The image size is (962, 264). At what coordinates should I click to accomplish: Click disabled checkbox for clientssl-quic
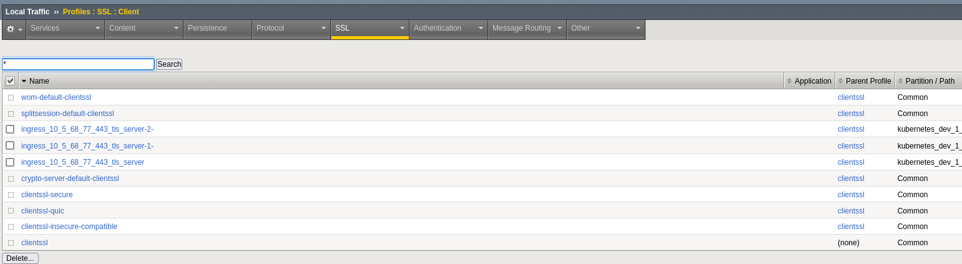point(11,211)
